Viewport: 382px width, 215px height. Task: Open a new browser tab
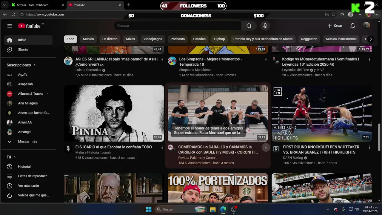coord(129,5)
